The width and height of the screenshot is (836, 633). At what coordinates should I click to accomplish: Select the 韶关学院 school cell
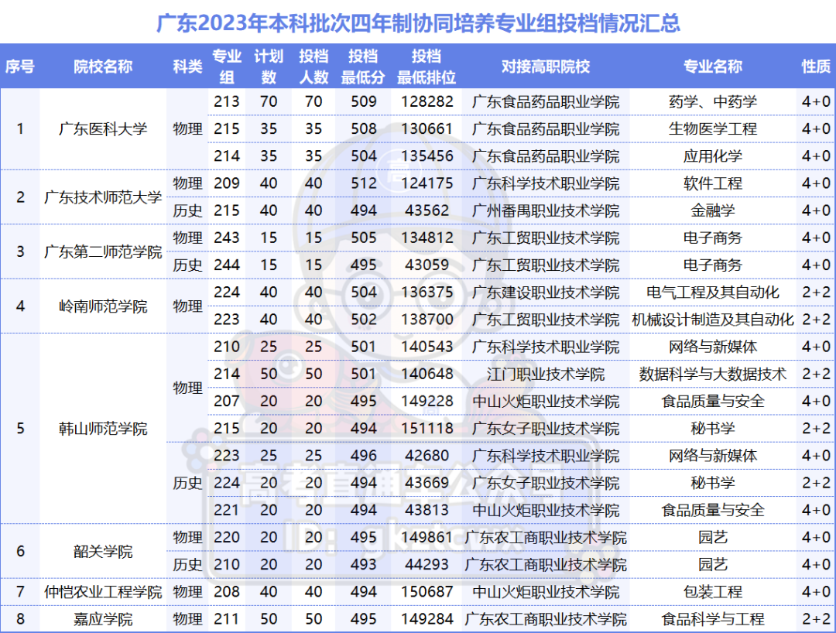[x=103, y=551]
